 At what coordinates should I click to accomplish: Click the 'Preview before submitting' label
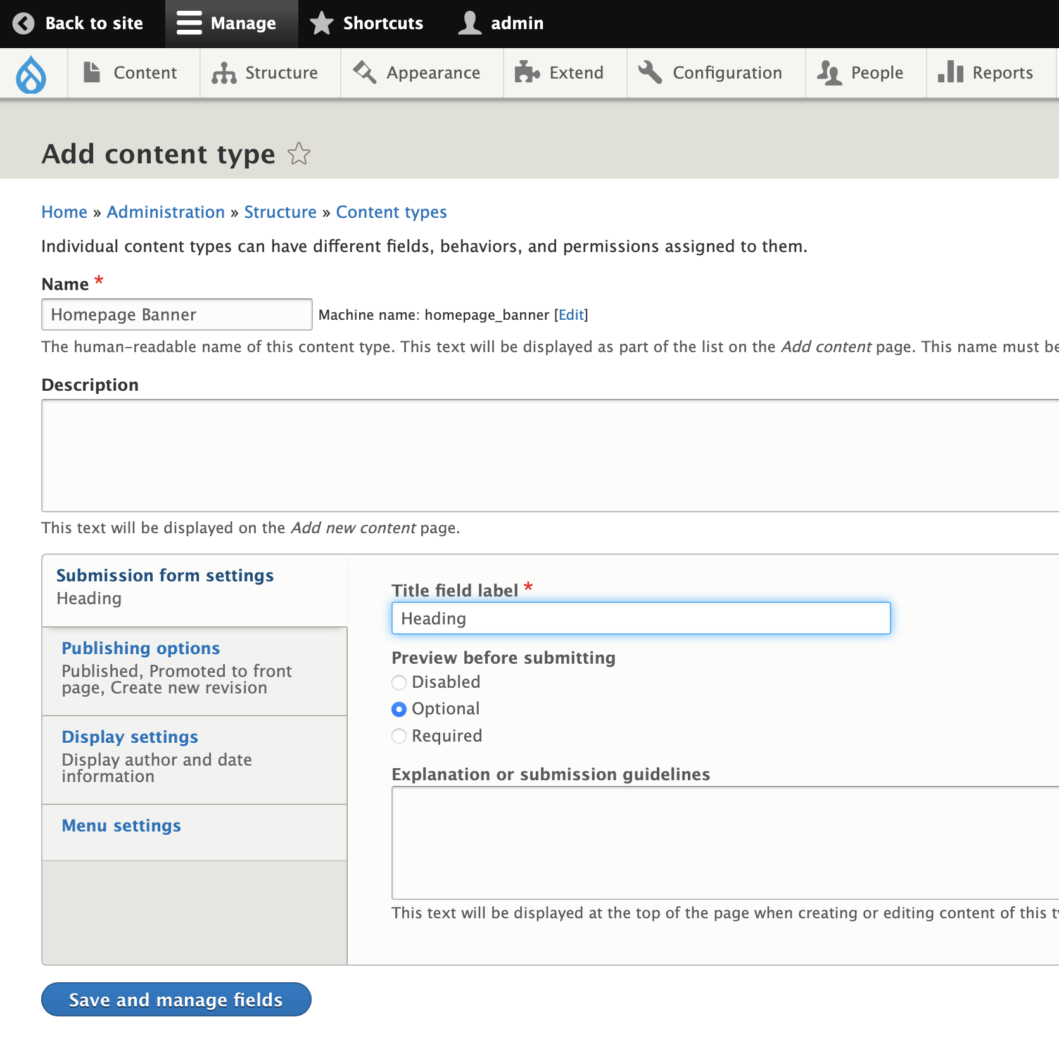504,658
